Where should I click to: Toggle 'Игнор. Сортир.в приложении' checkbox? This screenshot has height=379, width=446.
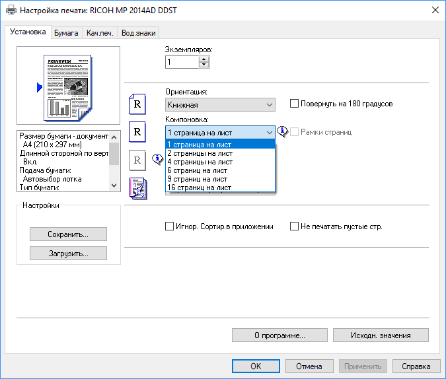tap(169, 226)
